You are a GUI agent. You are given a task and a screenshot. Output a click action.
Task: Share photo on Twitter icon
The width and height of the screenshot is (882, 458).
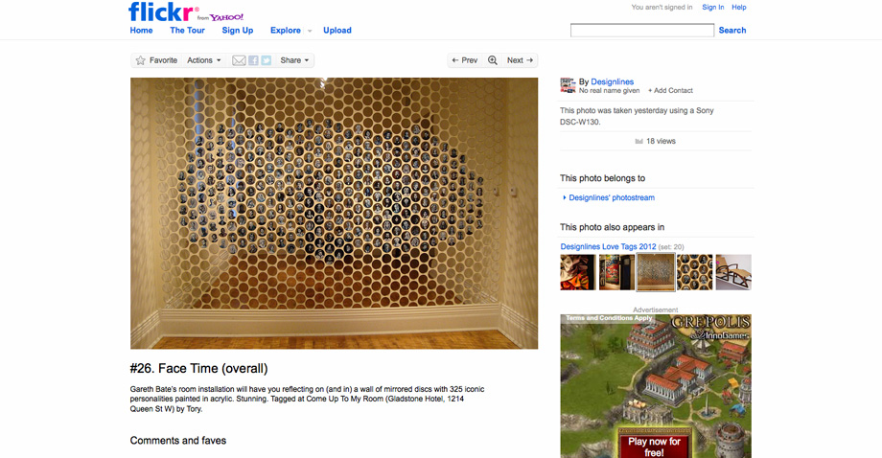pyautogui.click(x=267, y=60)
